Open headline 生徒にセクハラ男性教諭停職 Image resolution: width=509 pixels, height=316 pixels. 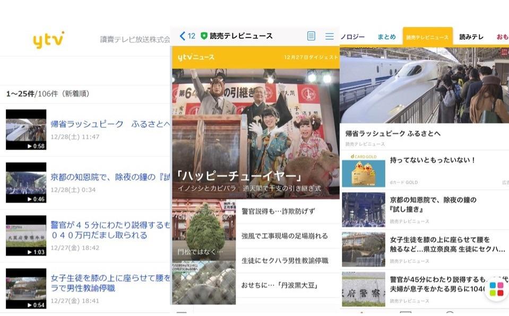coord(284,260)
